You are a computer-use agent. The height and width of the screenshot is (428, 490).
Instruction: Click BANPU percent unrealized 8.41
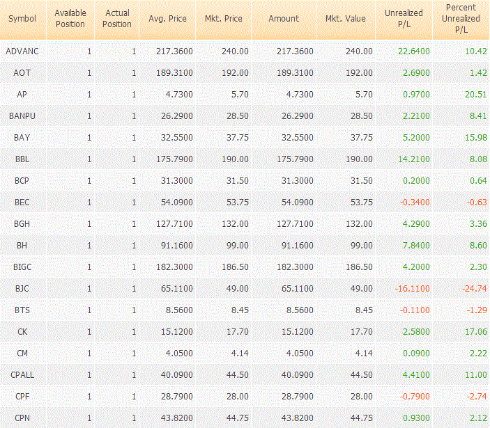(478, 116)
